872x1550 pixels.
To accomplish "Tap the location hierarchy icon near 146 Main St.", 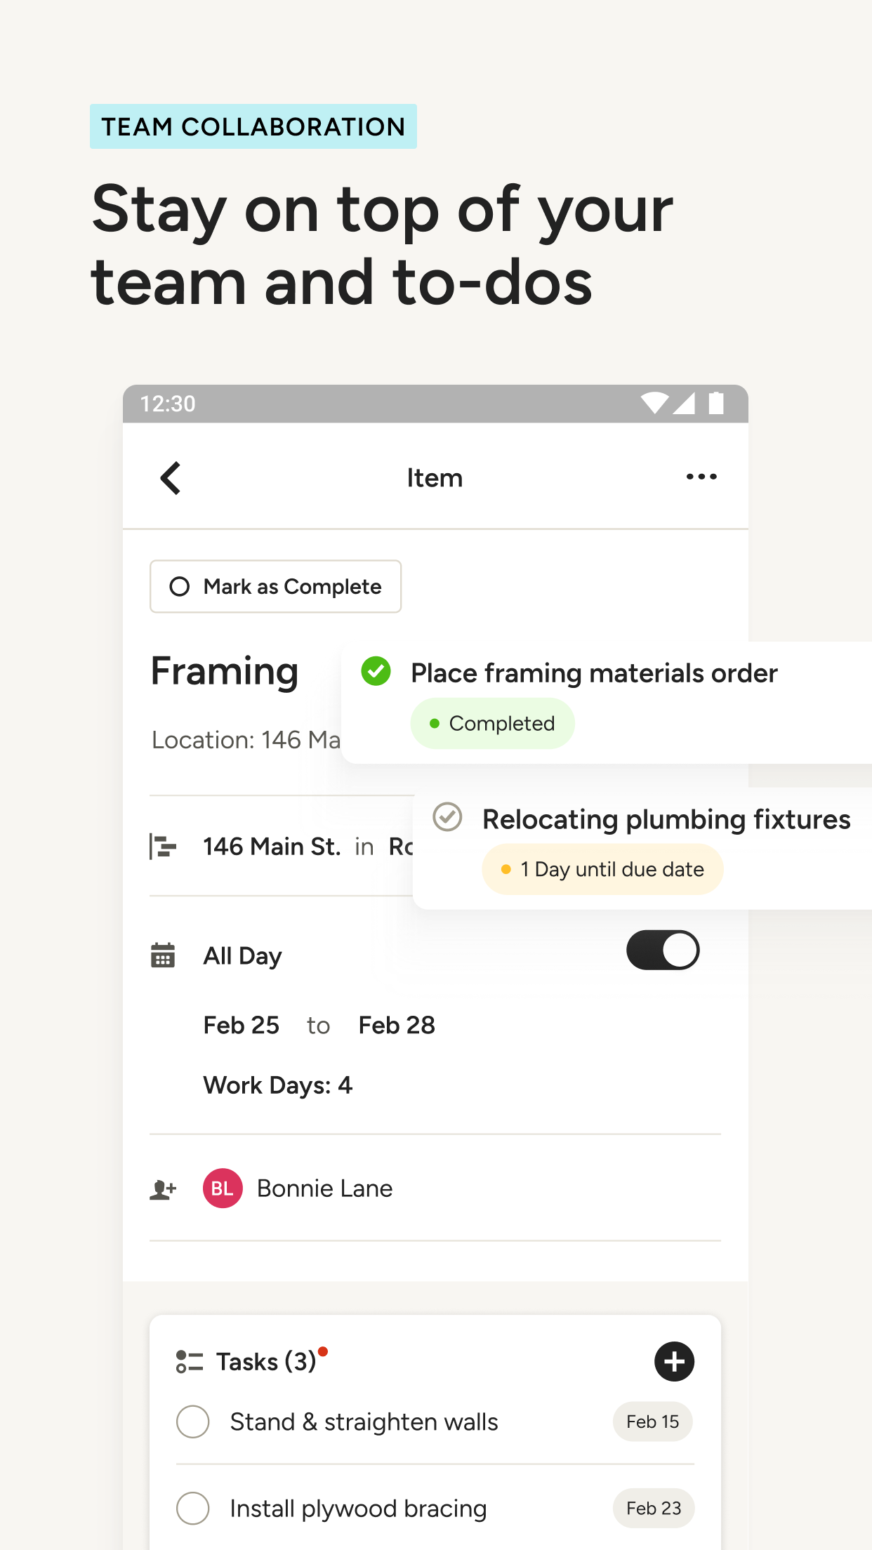I will pyautogui.click(x=161, y=847).
